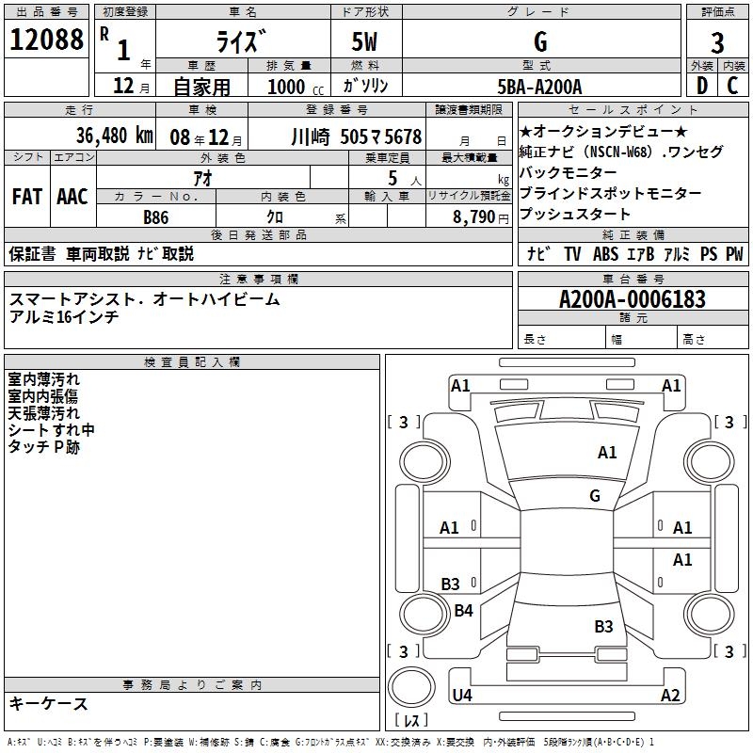Viewport: 753px width, 753px height.
Task: Click the TV equipment label
Action: point(572,254)
